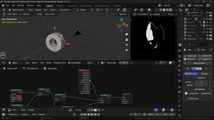Toggle the Optimal Display checkbox
Screen dimensions: 214x120
pyautogui.click(x=196, y=89)
